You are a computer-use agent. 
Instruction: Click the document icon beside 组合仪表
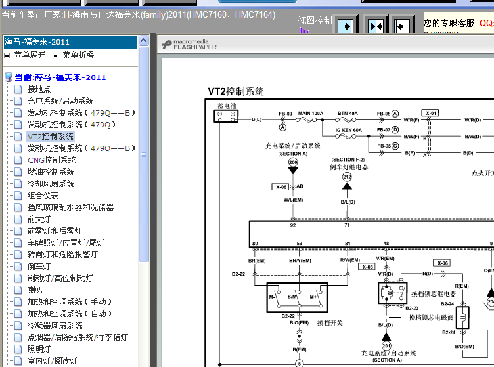coord(18,196)
